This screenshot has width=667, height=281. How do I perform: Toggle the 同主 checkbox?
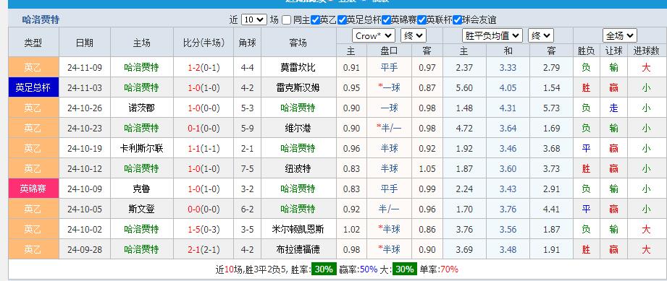tap(286, 20)
